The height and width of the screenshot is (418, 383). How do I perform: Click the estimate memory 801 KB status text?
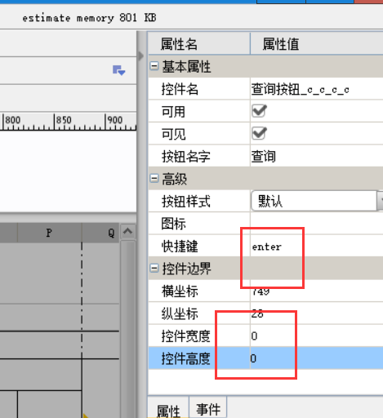click(89, 18)
